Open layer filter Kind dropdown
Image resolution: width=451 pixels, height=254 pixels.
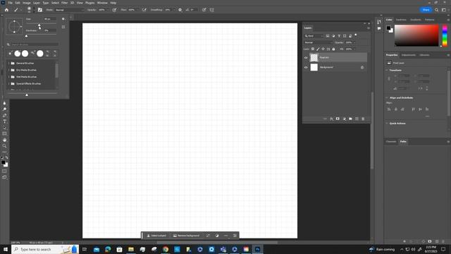click(x=314, y=36)
